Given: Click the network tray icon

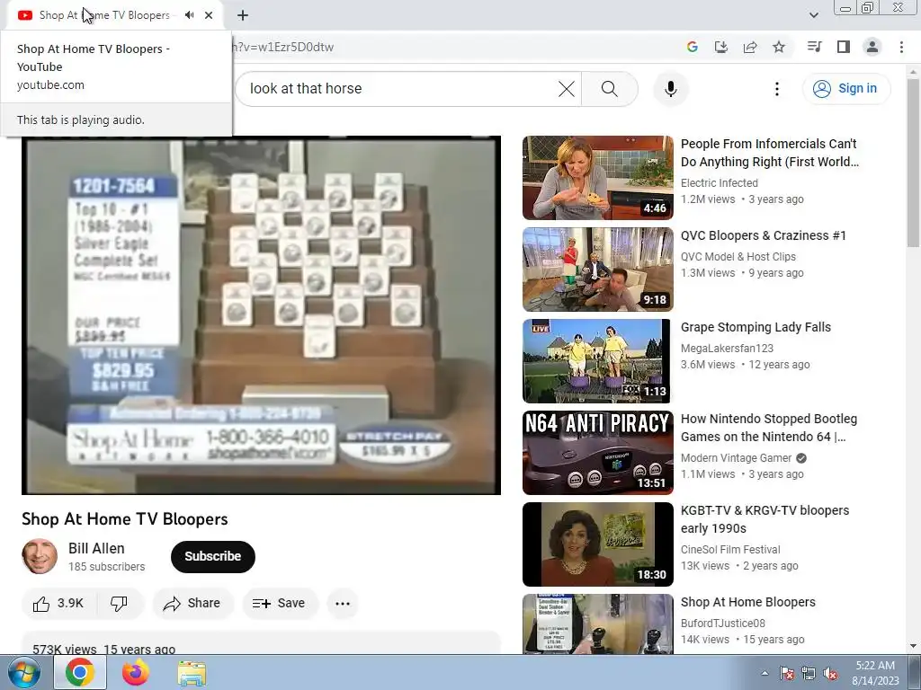Looking at the screenshot, I should [809, 674].
